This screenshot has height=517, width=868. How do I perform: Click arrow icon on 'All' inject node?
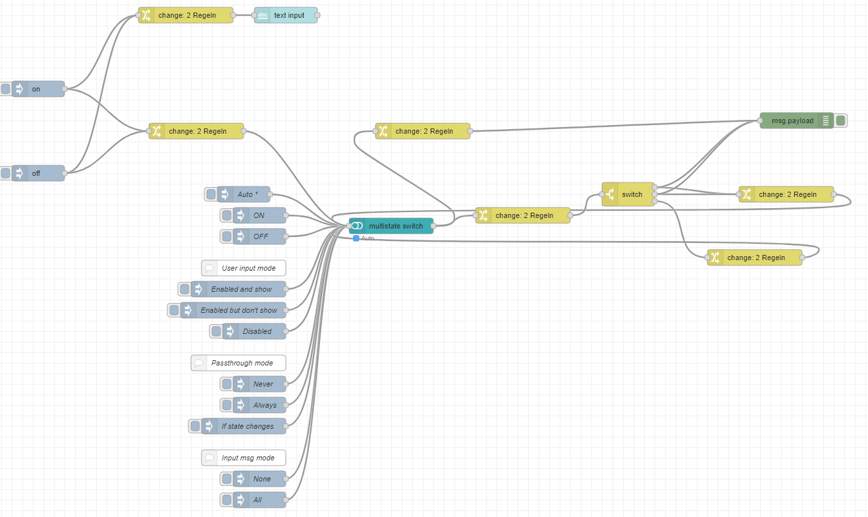click(x=240, y=500)
